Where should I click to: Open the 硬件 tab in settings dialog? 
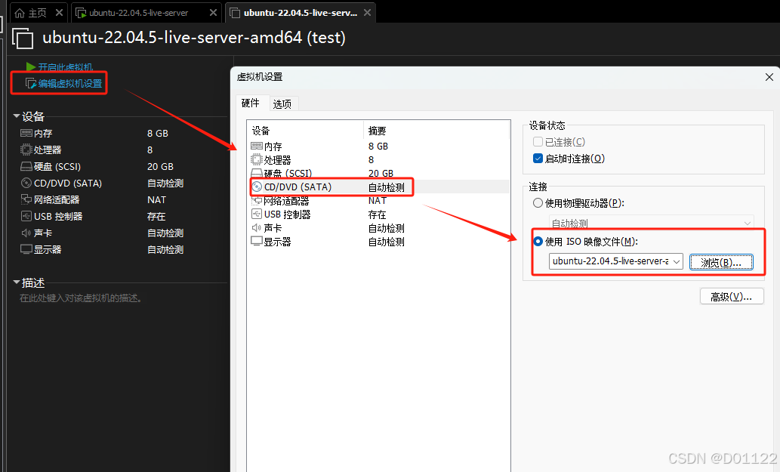[250, 103]
